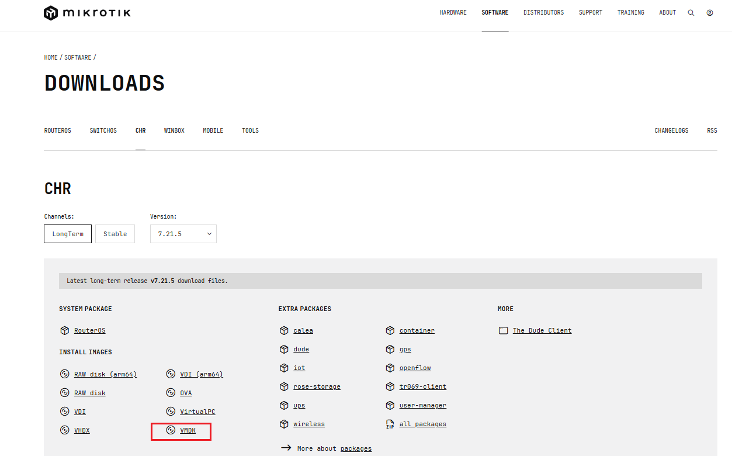Open the HARDWARE menu
The image size is (732, 456).
pos(453,13)
